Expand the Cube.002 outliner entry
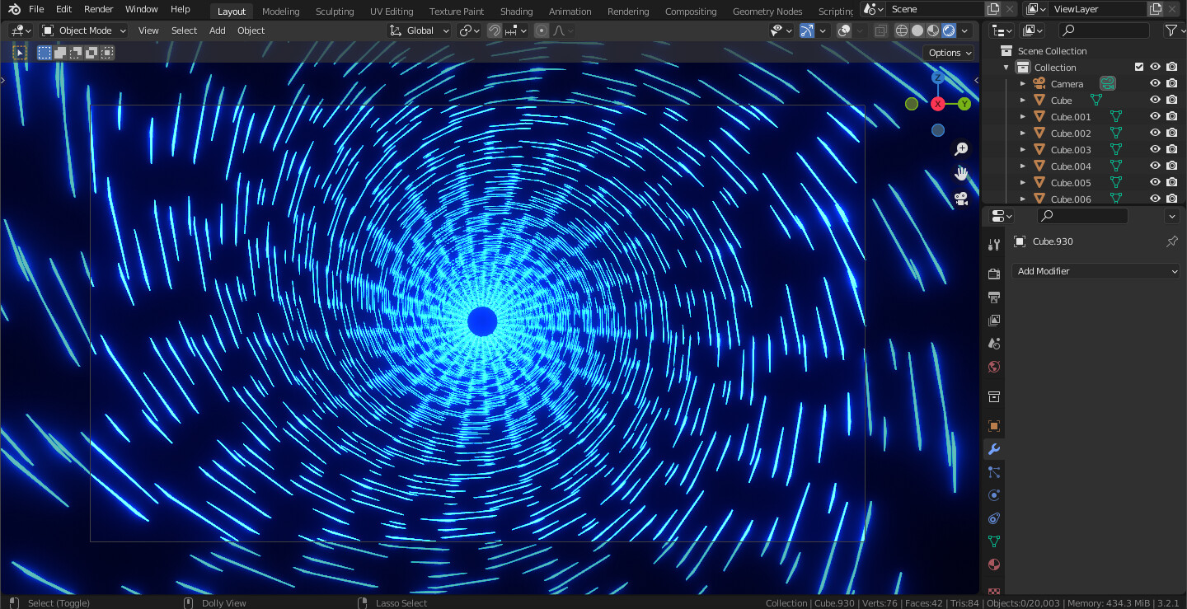The image size is (1187, 609). pyautogui.click(x=1022, y=133)
